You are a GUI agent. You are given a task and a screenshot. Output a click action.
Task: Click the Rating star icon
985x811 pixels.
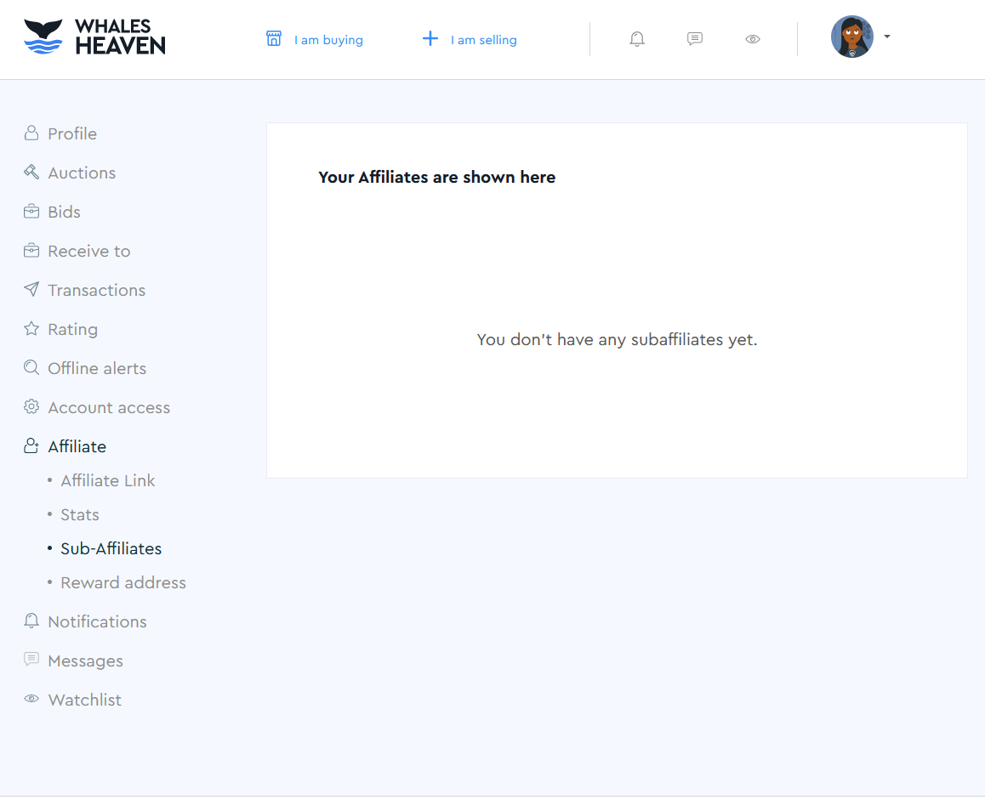31,328
